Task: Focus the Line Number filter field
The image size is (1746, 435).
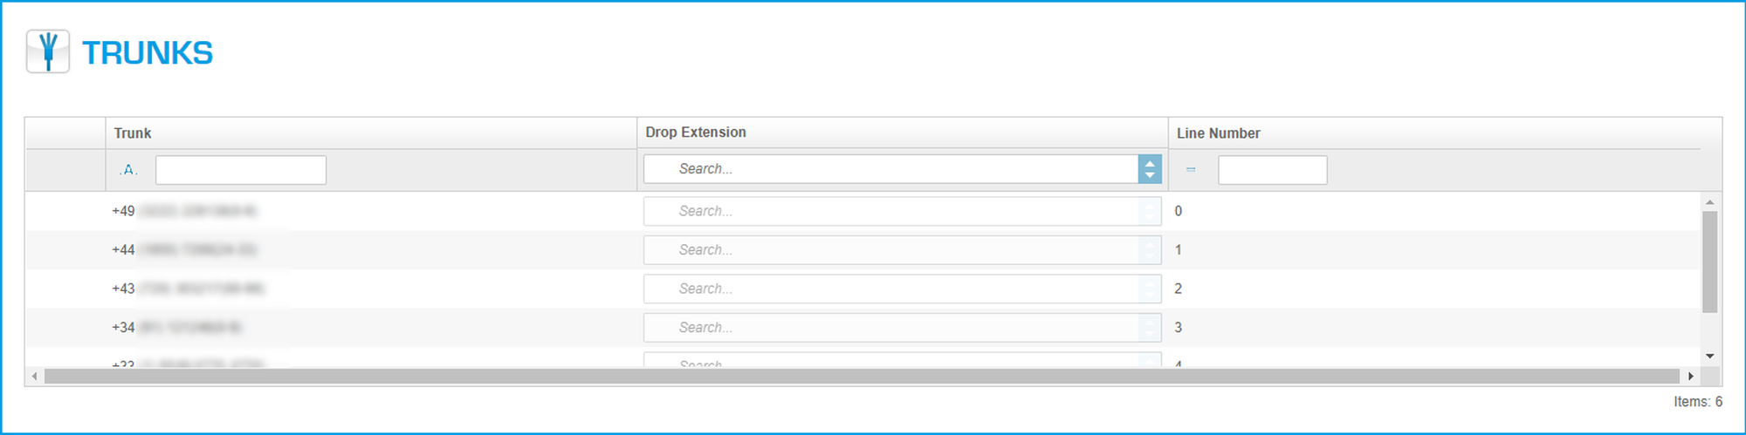Action: pyautogui.click(x=1272, y=170)
